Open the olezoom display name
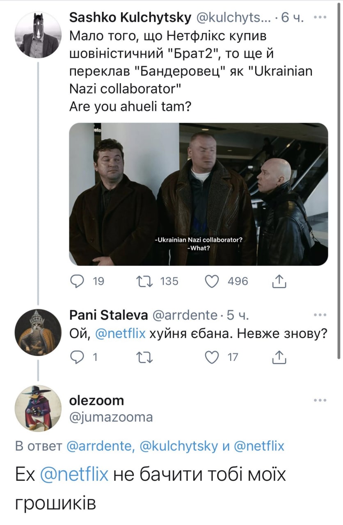This screenshot has height=525, width=343. tap(97, 400)
